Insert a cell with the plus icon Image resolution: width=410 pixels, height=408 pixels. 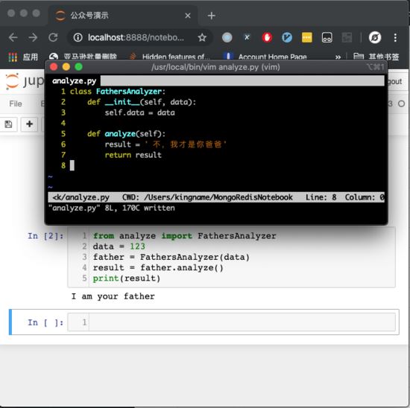pos(29,124)
